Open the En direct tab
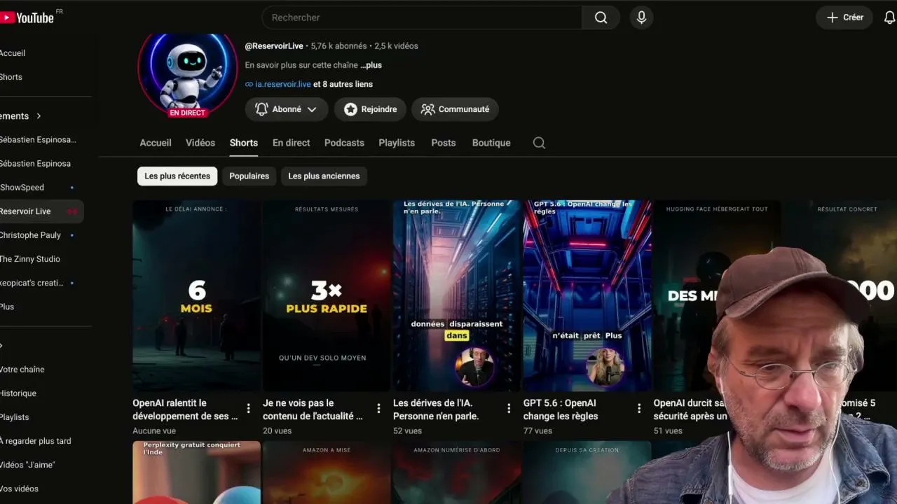 292,143
